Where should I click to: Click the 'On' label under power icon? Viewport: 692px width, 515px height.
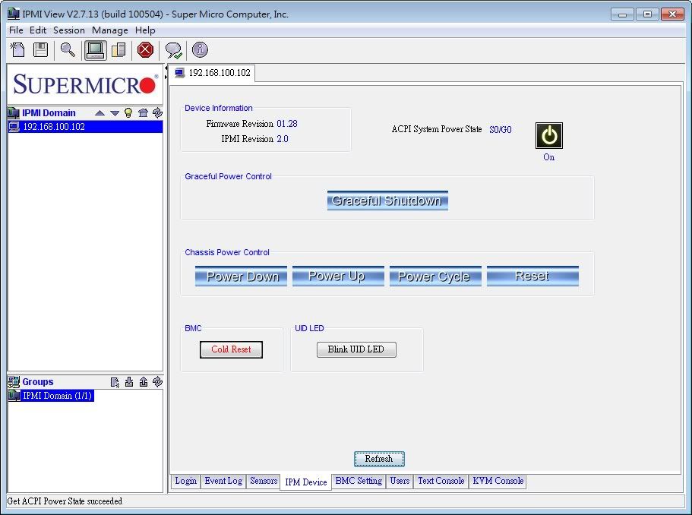pyautogui.click(x=549, y=157)
